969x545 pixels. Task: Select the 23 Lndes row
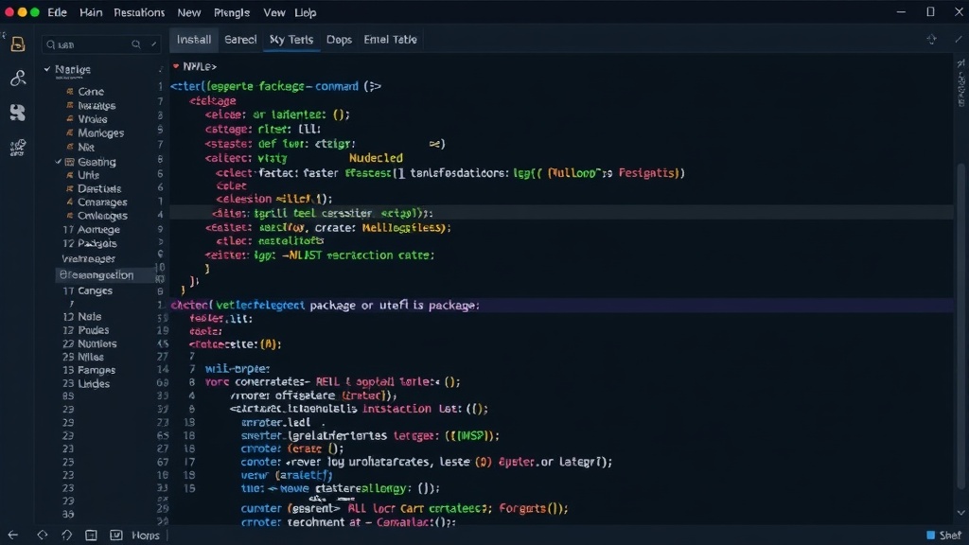click(x=86, y=384)
